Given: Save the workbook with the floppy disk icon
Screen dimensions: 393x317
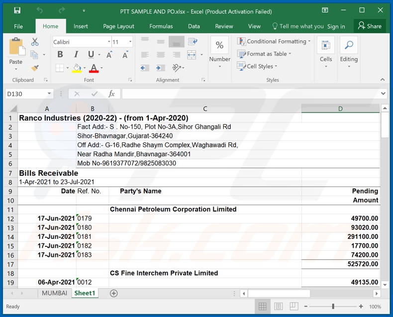Looking at the screenshot, I should (x=17, y=10).
